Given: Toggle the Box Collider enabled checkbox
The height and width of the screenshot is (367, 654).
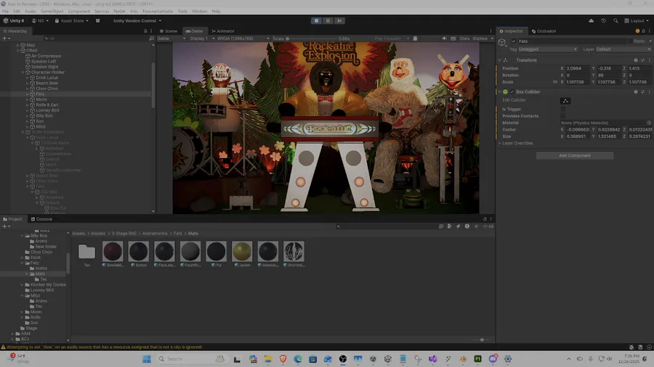Looking at the screenshot, I should pos(512,92).
